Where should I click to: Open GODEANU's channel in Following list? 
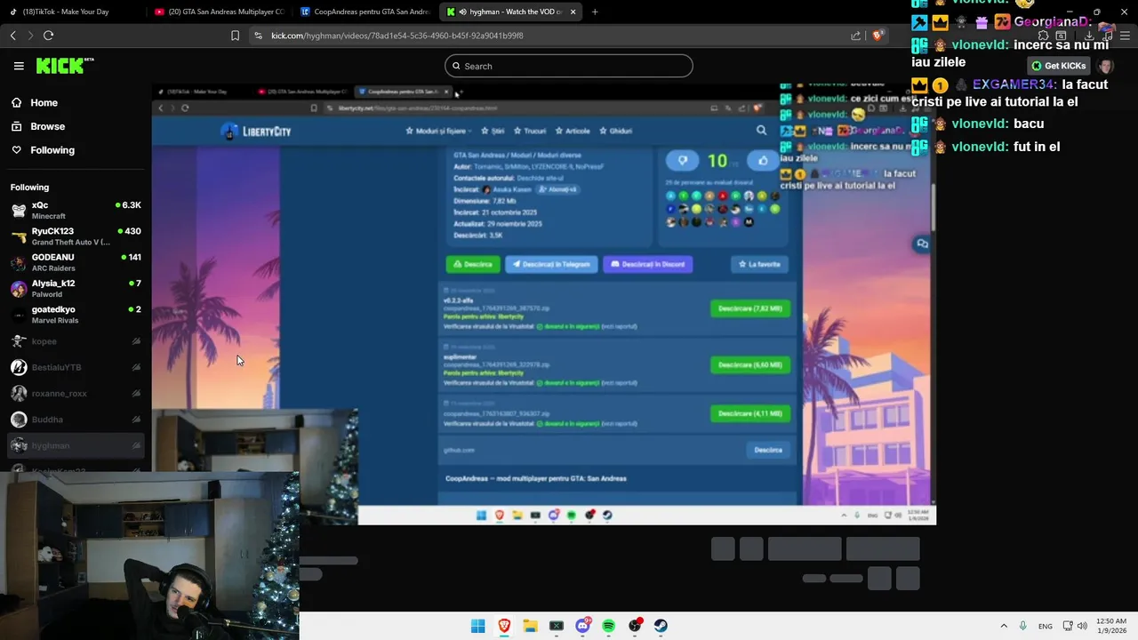point(76,262)
